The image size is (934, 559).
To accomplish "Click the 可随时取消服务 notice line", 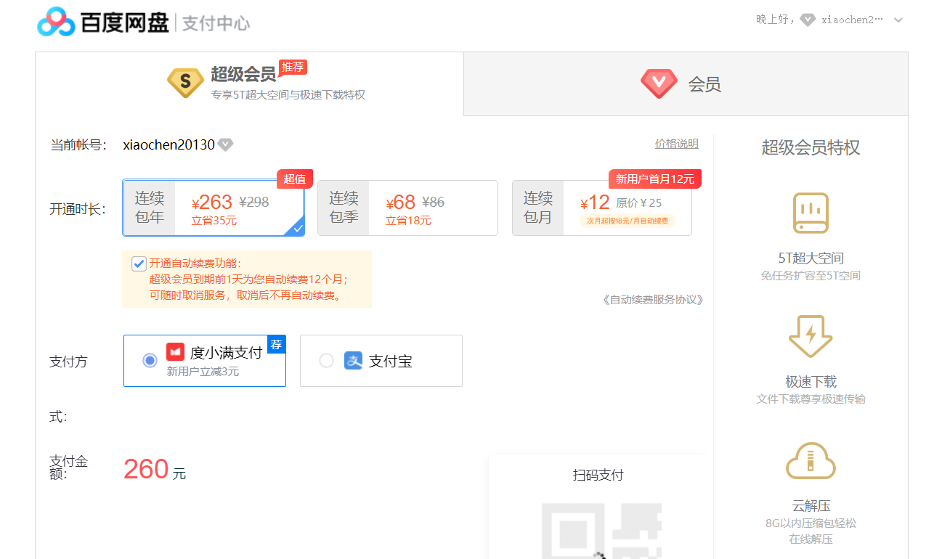I will pyautogui.click(x=245, y=295).
